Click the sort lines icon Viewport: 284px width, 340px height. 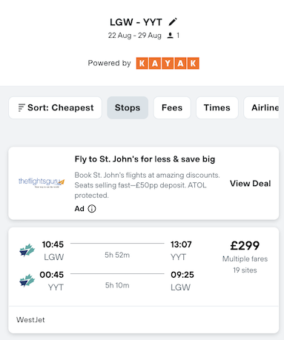tap(22, 107)
